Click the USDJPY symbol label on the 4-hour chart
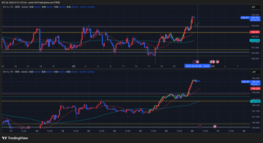This screenshot has width=263, height=143. pos(245,18)
